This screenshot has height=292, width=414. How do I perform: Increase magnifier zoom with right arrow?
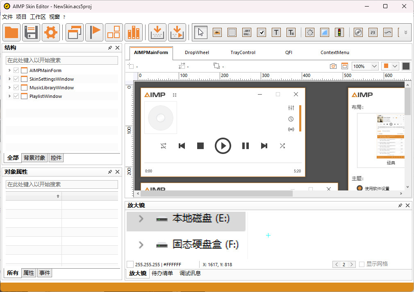tap(351, 264)
